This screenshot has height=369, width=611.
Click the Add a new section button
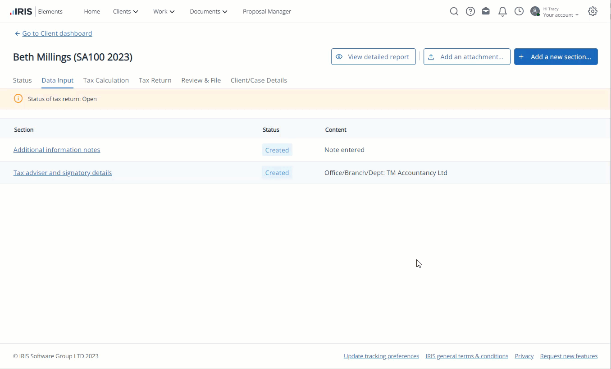[556, 57]
